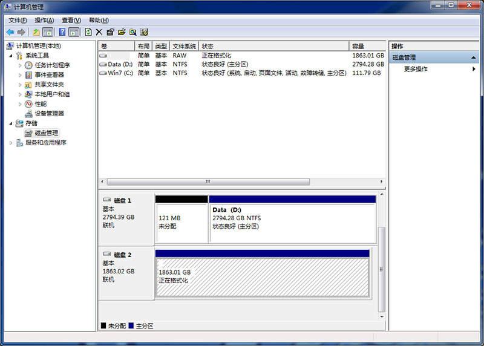The height and width of the screenshot is (346, 484).
Task: Select 设备管理器 in the tree
Action: coord(48,114)
